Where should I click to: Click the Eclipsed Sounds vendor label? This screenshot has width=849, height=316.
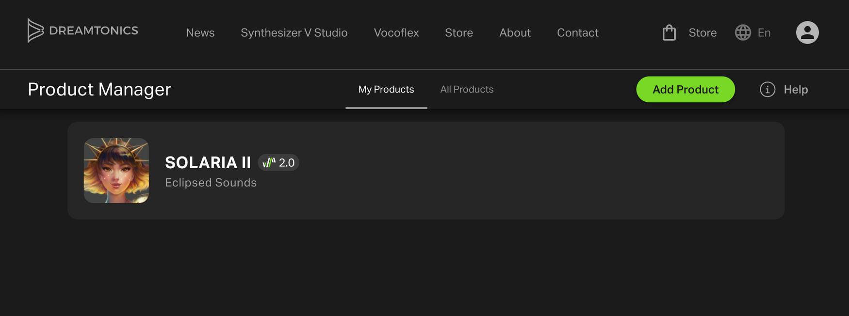coord(211,183)
